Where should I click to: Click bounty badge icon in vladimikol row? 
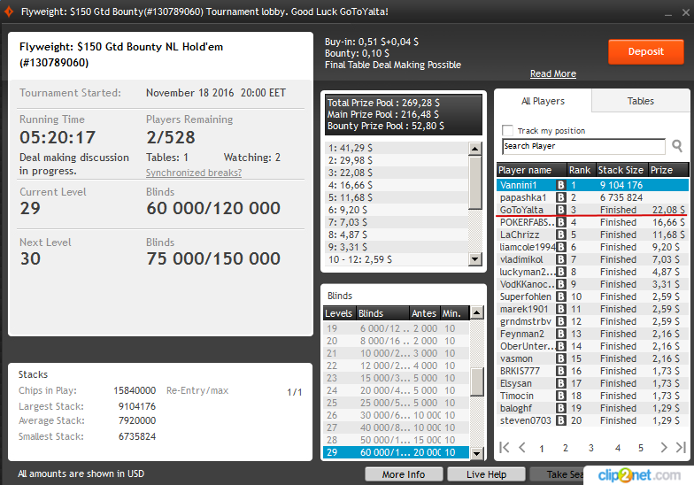point(561,259)
